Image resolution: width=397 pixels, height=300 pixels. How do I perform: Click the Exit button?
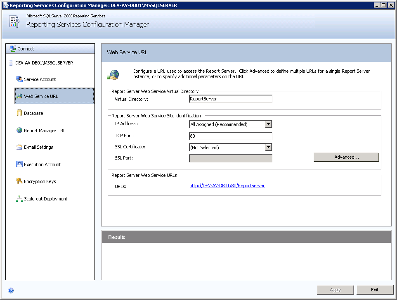[375, 290]
